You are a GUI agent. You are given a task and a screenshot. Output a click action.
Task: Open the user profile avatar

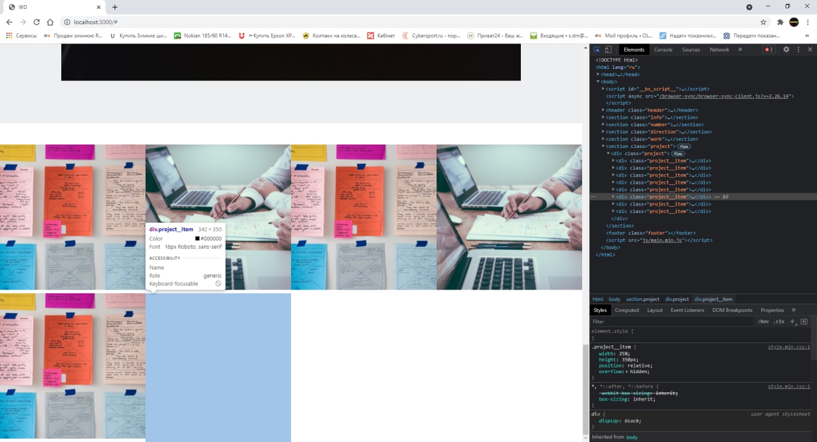point(794,22)
